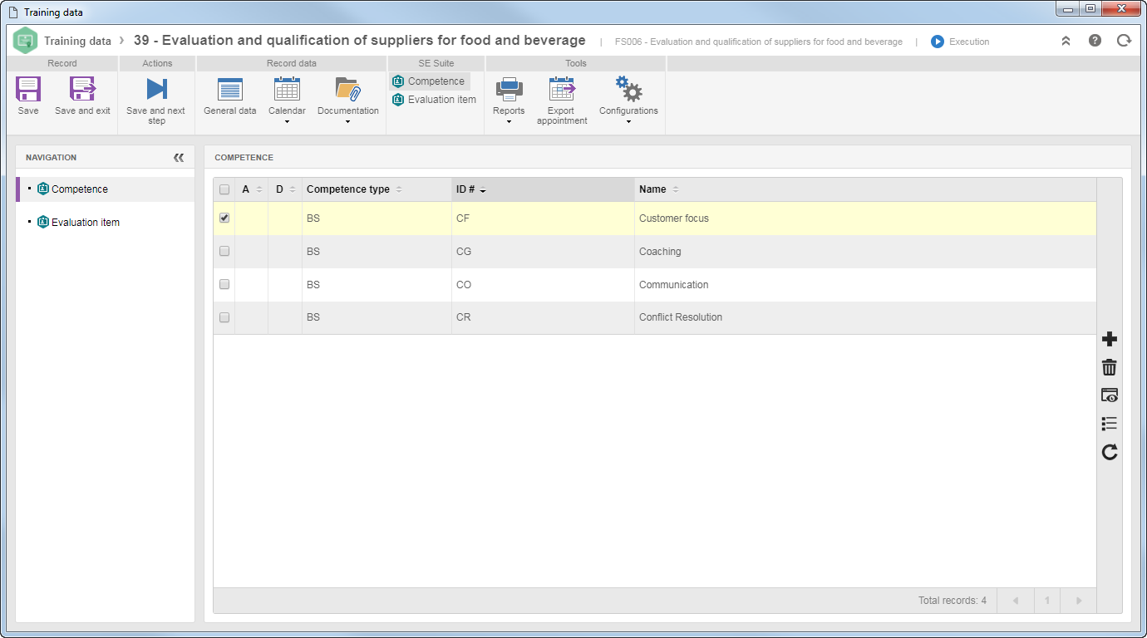The image size is (1147, 638).
Task: Click BS competence type in the Coaching row
Action: click(x=377, y=252)
